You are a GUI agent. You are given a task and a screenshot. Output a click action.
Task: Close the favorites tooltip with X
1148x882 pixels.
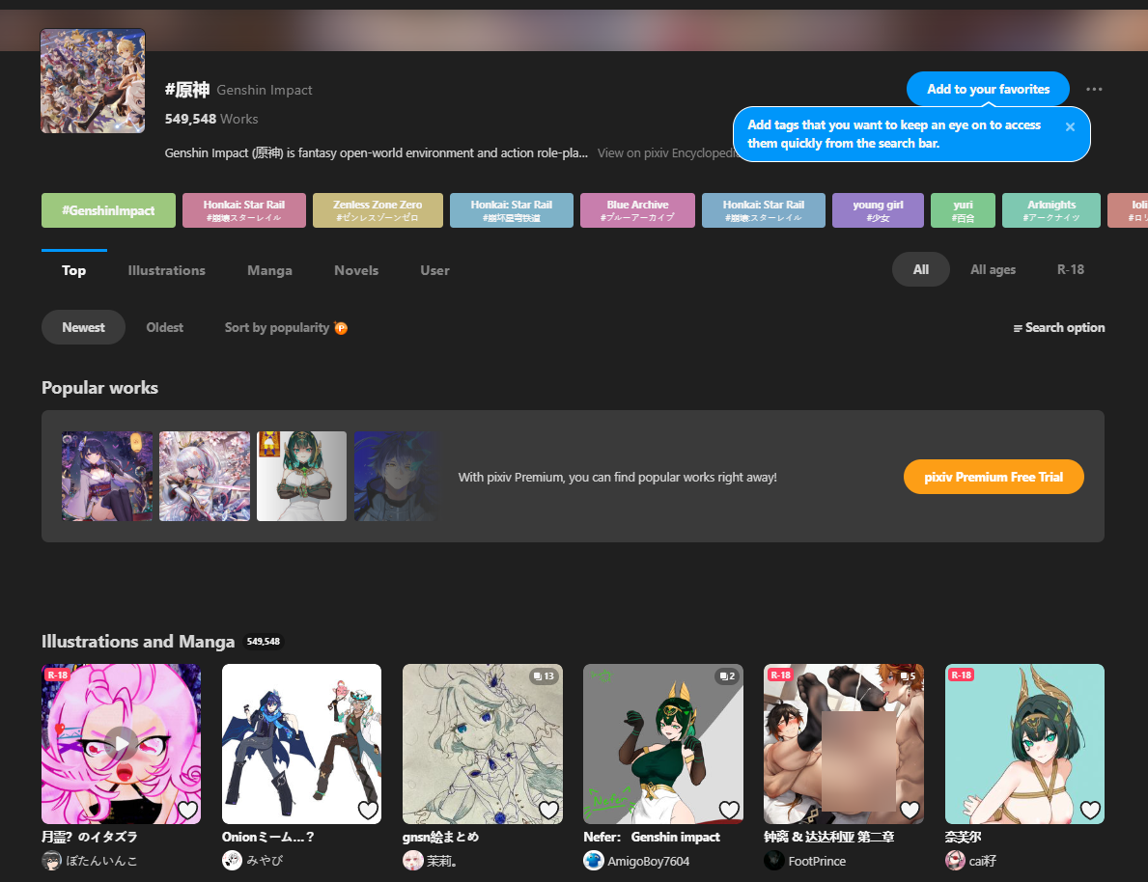coord(1070,126)
